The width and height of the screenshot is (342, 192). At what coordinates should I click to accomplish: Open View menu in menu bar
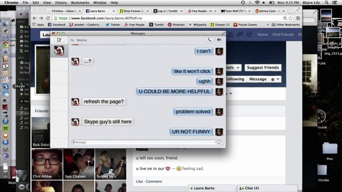point(47,3)
